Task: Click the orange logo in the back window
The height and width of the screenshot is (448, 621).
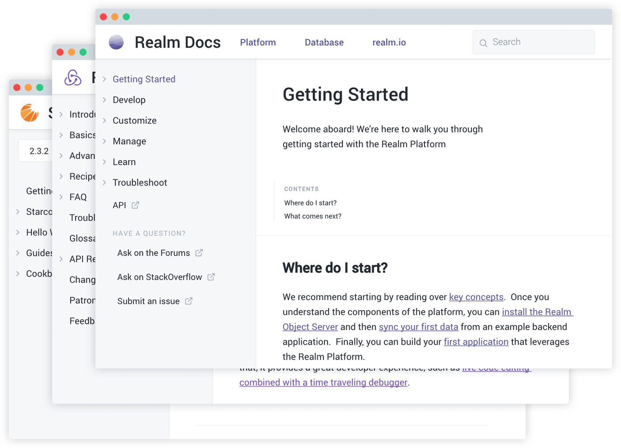Action: pyautogui.click(x=30, y=113)
